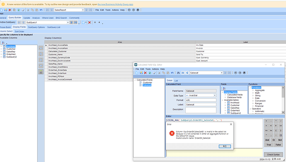
Task: Expand Calculated fields under Display Fields
Action: pos(225,95)
